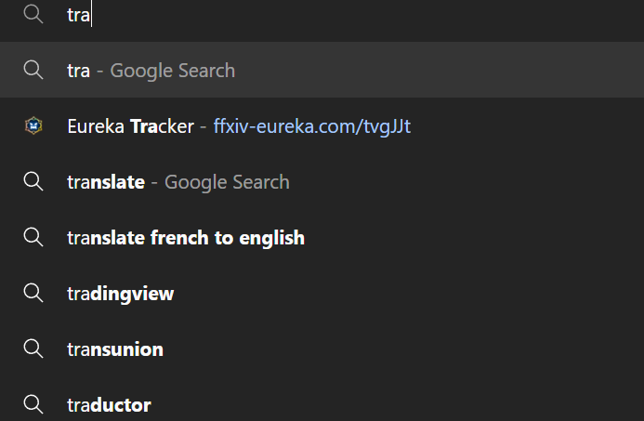Screen dimensions: 644x421
Task: Select the 'traductor' search suggestion
Action: pos(109,405)
